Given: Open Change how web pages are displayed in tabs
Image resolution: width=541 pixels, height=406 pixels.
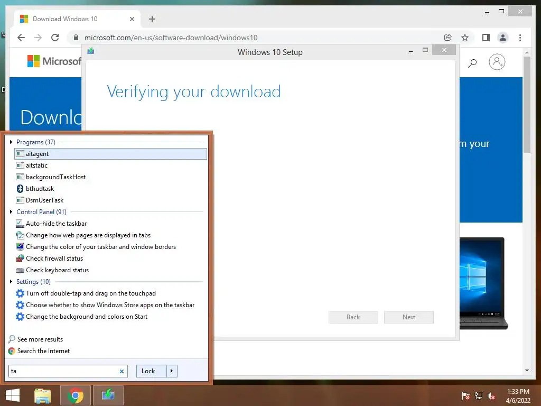Looking at the screenshot, I should pos(110,235).
